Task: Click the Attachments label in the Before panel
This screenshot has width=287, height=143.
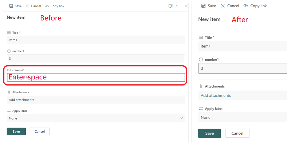Action: (x=21, y=92)
